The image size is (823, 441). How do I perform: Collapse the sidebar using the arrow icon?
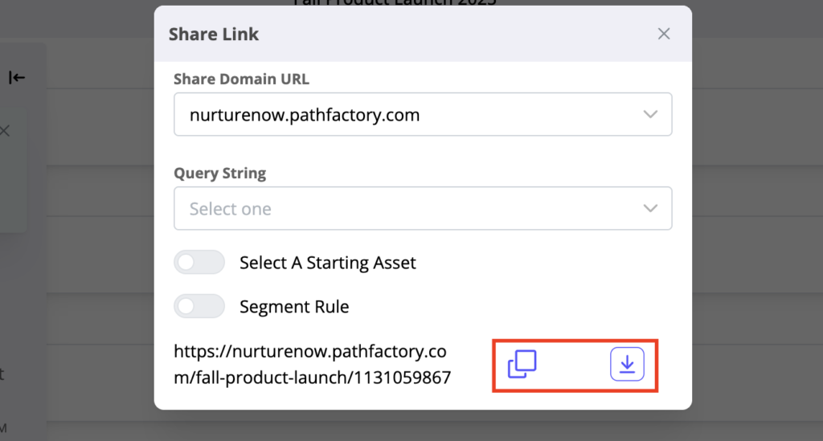coord(17,77)
